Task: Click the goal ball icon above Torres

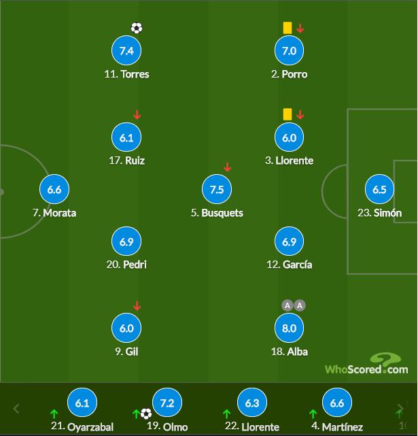Action: click(x=137, y=28)
